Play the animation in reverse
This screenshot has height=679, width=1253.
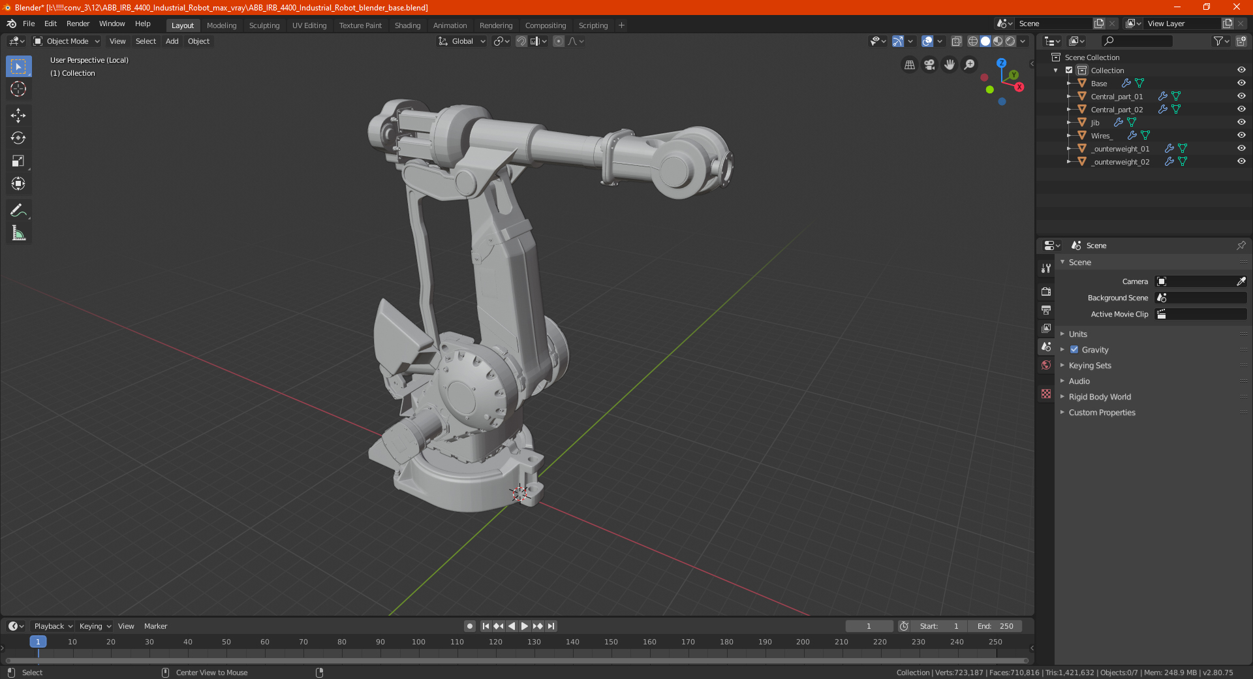(x=512, y=626)
